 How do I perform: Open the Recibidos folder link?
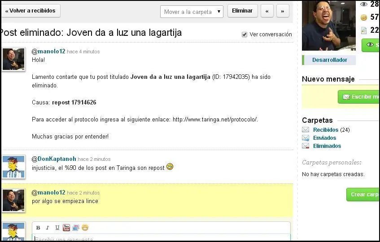326,130
